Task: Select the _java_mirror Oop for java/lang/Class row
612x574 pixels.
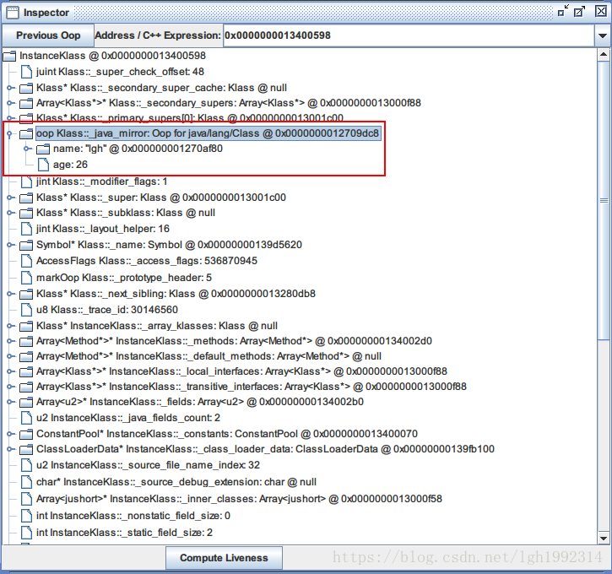Action: coord(208,133)
